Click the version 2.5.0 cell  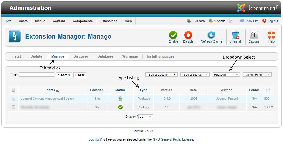(167, 99)
